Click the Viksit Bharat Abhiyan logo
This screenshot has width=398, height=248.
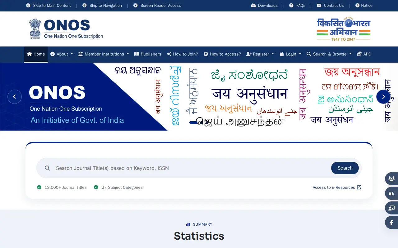[343, 29]
